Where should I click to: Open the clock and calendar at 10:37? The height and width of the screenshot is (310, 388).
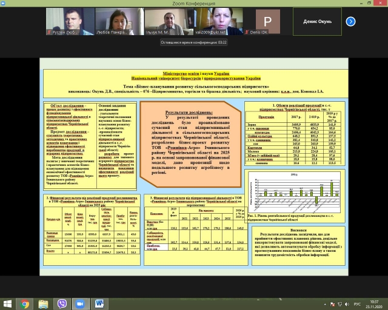point(374,304)
